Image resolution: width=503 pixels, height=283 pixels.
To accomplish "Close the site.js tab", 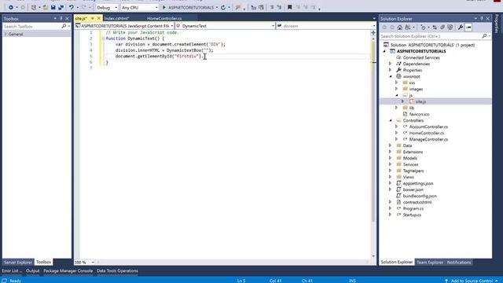I will (x=99, y=18).
